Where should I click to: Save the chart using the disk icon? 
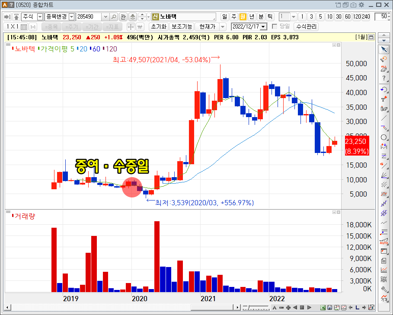[330, 307]
